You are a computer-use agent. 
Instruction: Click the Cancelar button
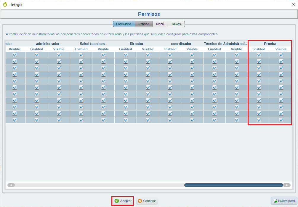click(147, 201)
